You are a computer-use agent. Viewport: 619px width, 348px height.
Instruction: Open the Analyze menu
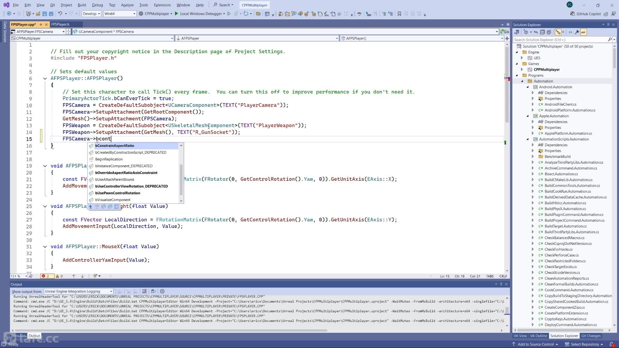point(127,5)
